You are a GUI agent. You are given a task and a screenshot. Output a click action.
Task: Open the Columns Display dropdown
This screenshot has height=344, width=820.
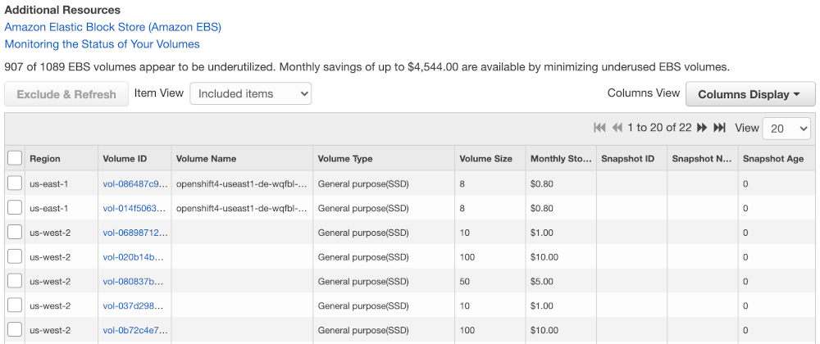(x=749, y=94)
